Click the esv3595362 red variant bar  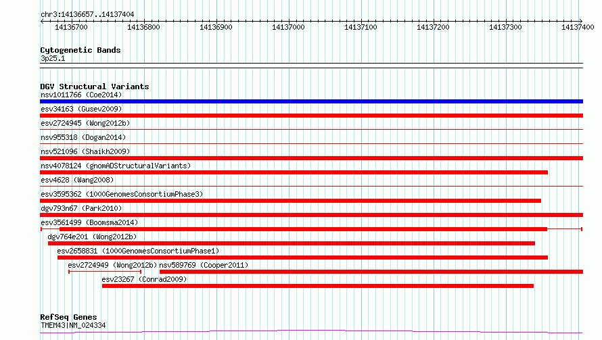[290, 201]
